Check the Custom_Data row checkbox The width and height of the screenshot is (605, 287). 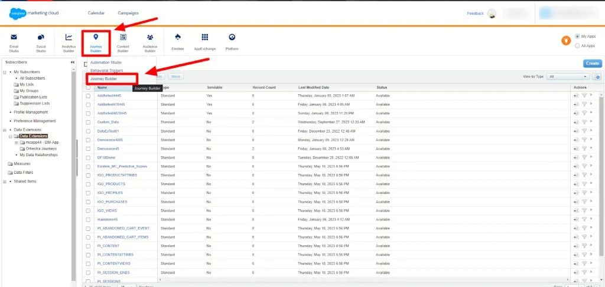click(89, 122)
